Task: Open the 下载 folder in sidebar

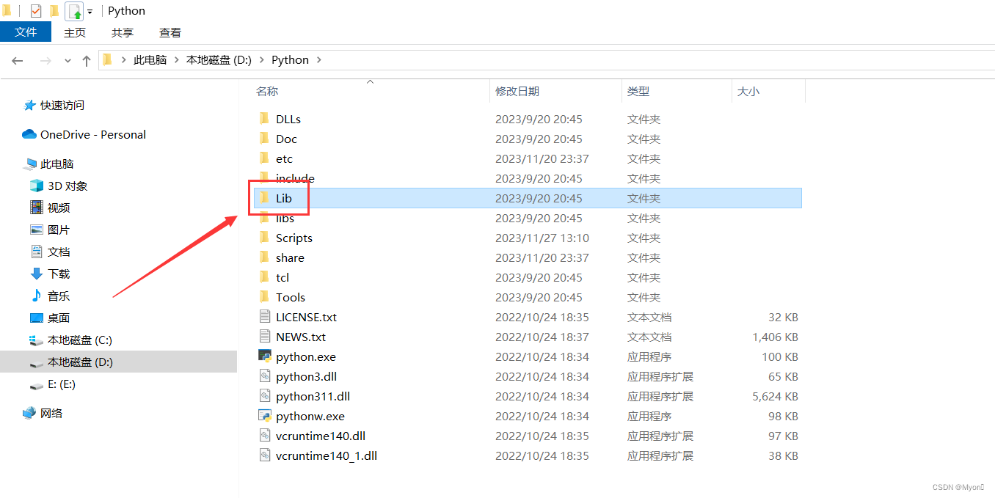Action: pos(58,274)
